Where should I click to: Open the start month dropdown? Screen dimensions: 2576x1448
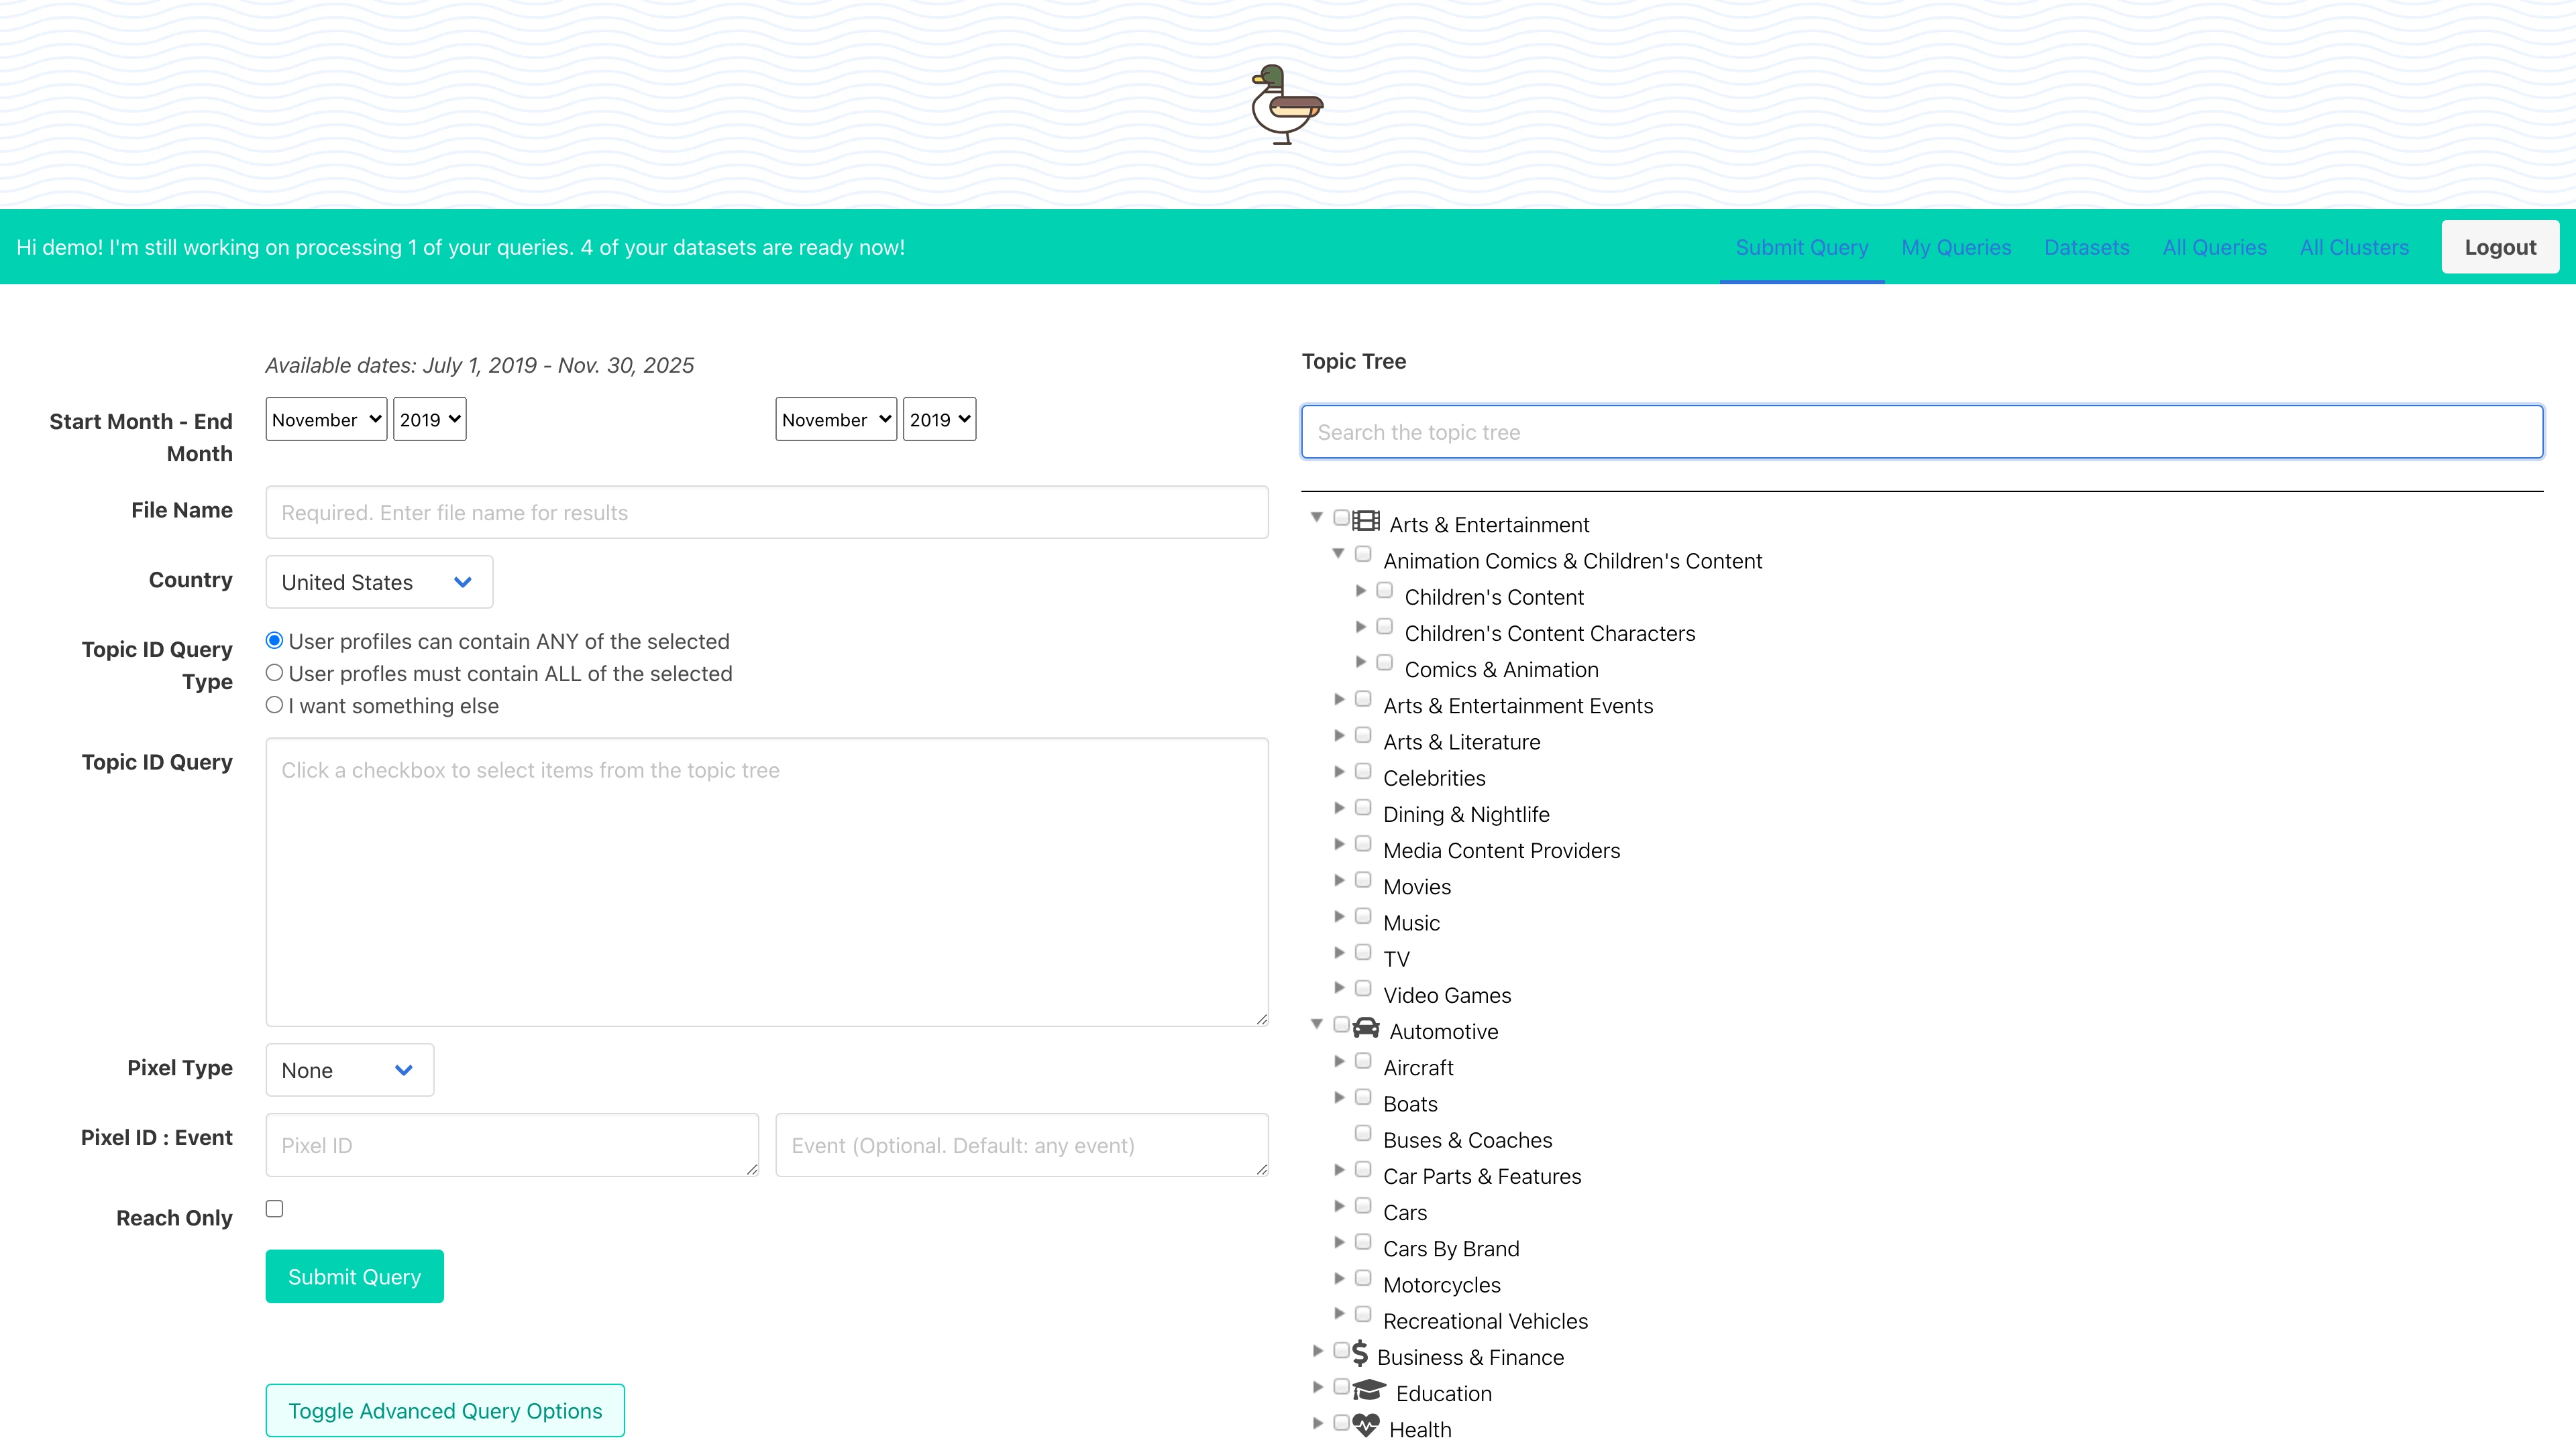pyautogui.click(x=324, y=419)
